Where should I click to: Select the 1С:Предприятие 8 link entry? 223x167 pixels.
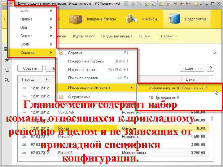(179, 97)
